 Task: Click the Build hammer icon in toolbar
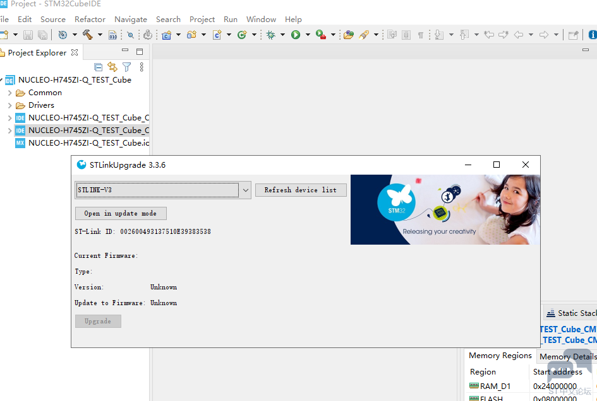tap(87, 35)
